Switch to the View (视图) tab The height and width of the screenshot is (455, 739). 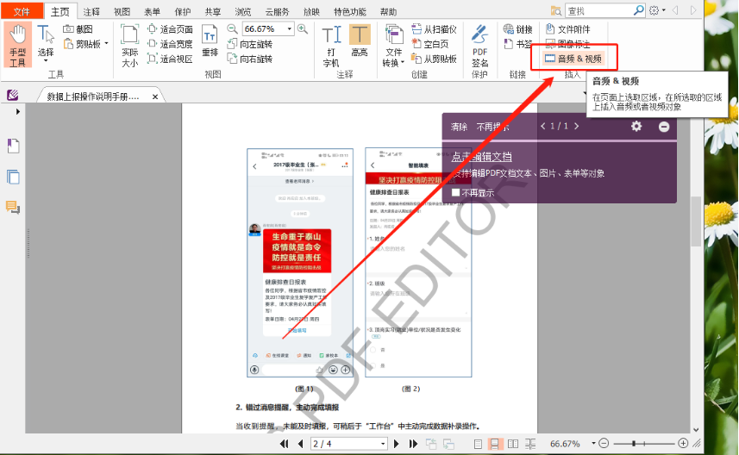122,12
